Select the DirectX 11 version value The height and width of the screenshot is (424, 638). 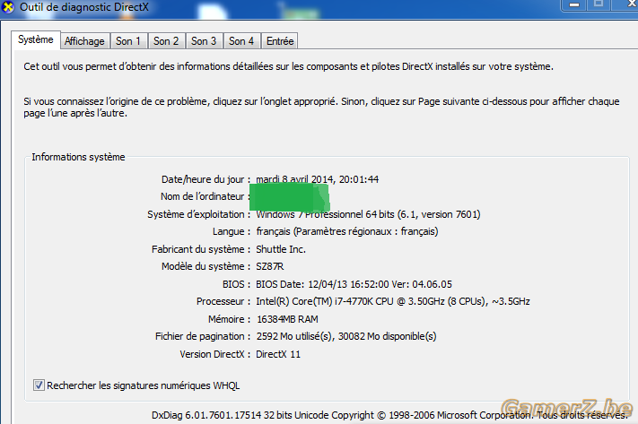click(x=278, y=354)
